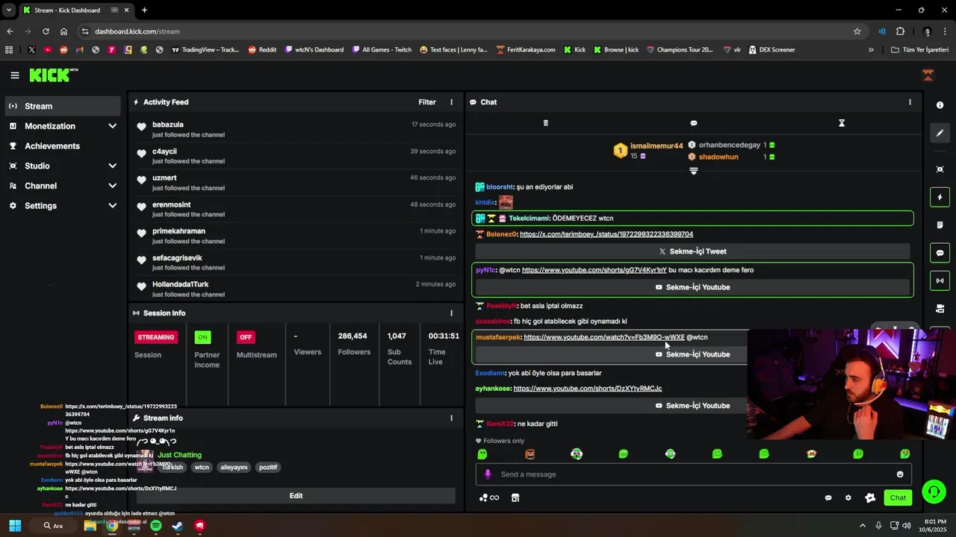Screen dimensions: 956x537
Task: Click the camera switch icon in right sidebar
Action: pyautogui.click(x=940, y=309)
